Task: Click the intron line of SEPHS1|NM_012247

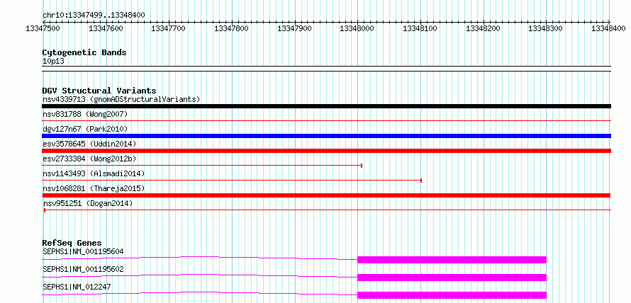Action: (x=200, y=293)
